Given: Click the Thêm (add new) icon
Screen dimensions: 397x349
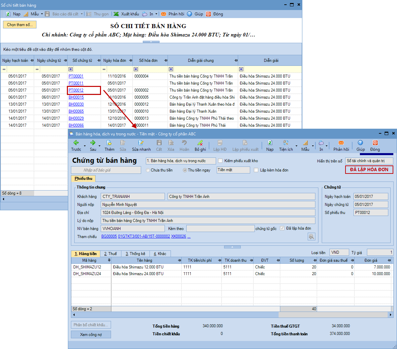Looking at the screenshot, I should pyautogui.click(x=109, y=143).
